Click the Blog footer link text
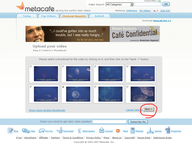This screenshot has width=192, height=144. (x=16, y=131)
